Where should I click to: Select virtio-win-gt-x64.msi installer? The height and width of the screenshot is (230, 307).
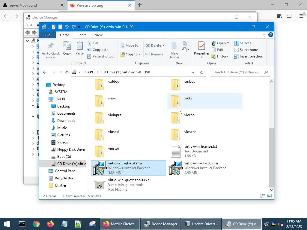tap(128, 168)
